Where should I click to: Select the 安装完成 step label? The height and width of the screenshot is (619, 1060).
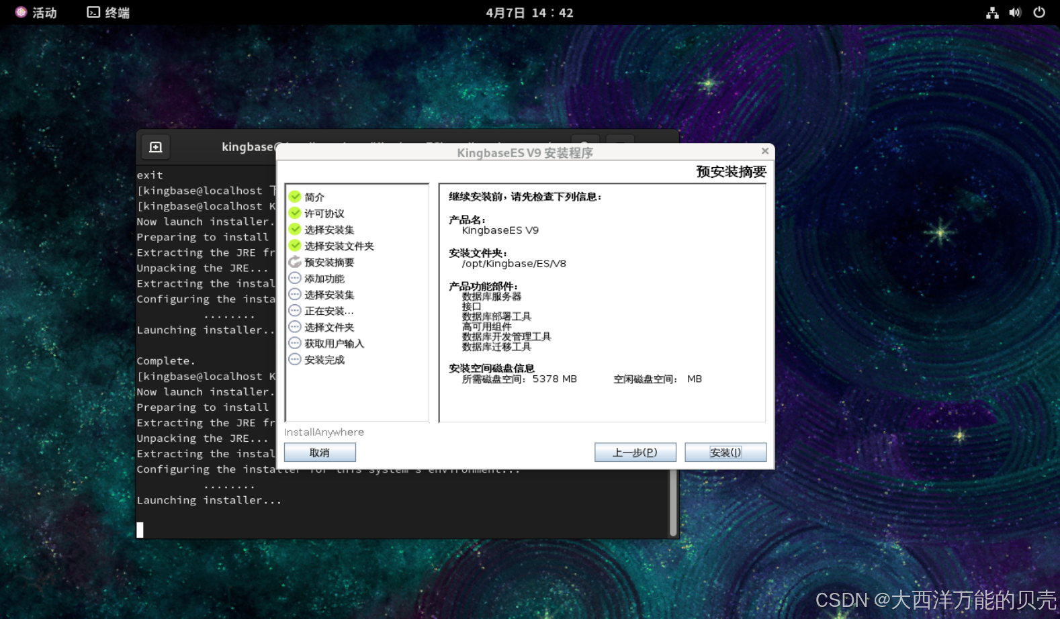324,360
